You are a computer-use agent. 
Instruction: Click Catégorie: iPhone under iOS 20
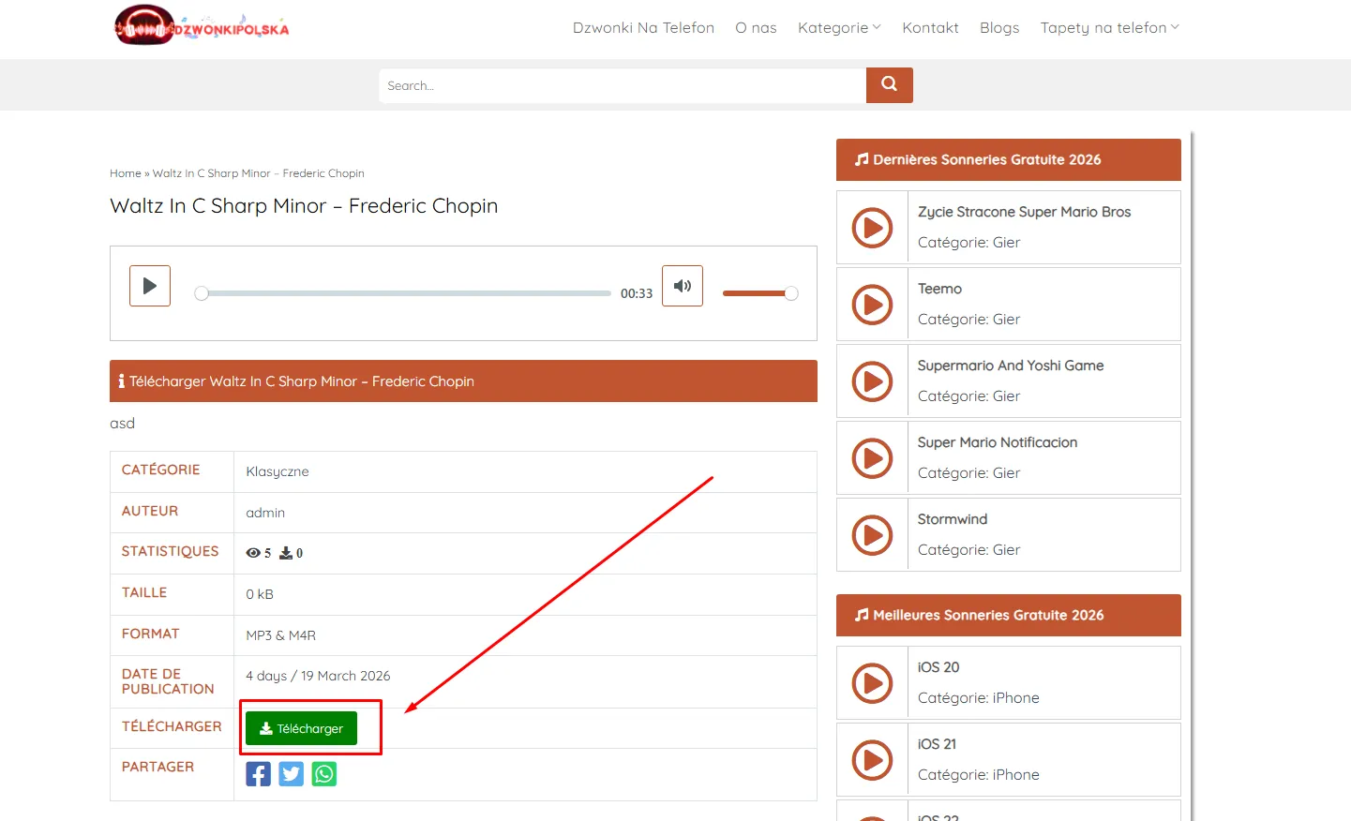[979, 698]
